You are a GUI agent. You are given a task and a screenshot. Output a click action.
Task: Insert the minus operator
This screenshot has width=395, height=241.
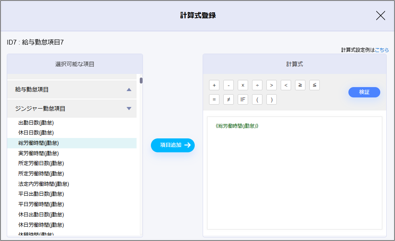(x=228, y=85)
